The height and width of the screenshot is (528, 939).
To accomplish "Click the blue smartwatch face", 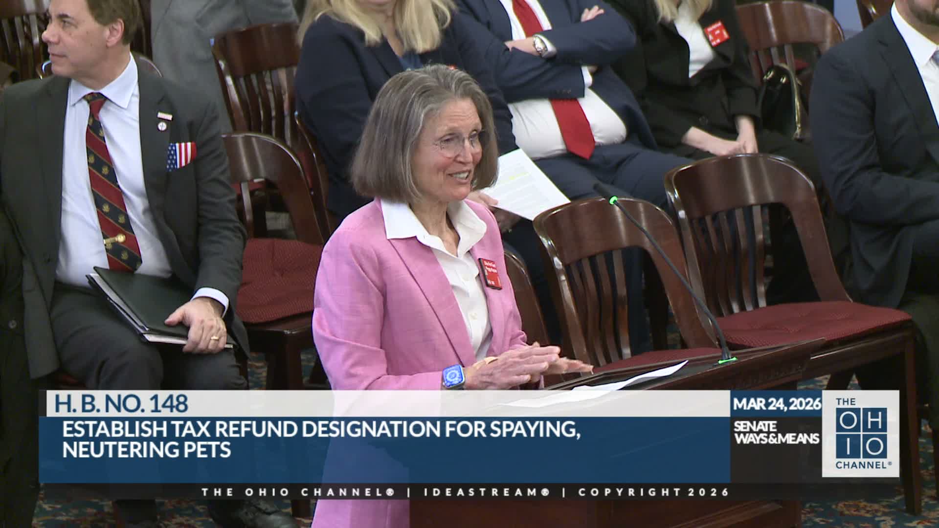I will click(453, 377).
